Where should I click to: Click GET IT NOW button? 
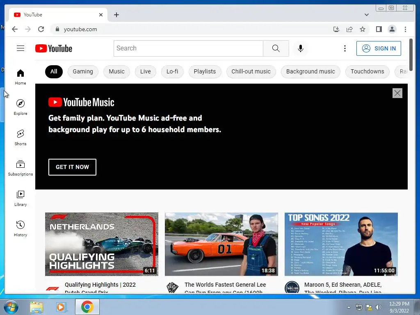tap(72, 167)
